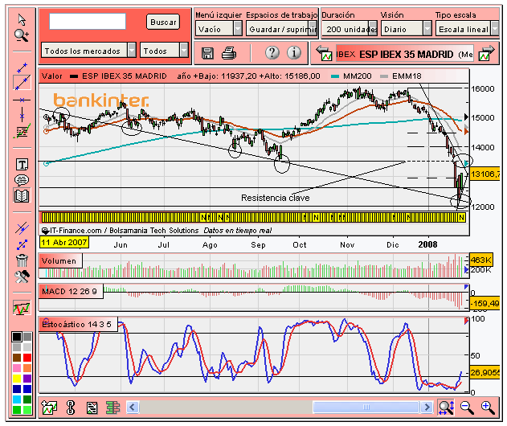Open the Vacío menu dropdown
Viewport: 507px width, 426px height.
click(219, 29)
